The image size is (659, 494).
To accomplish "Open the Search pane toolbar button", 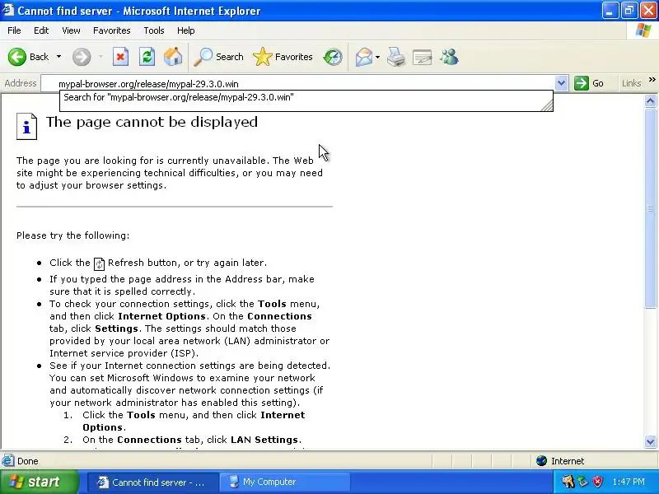I will 218,57.
